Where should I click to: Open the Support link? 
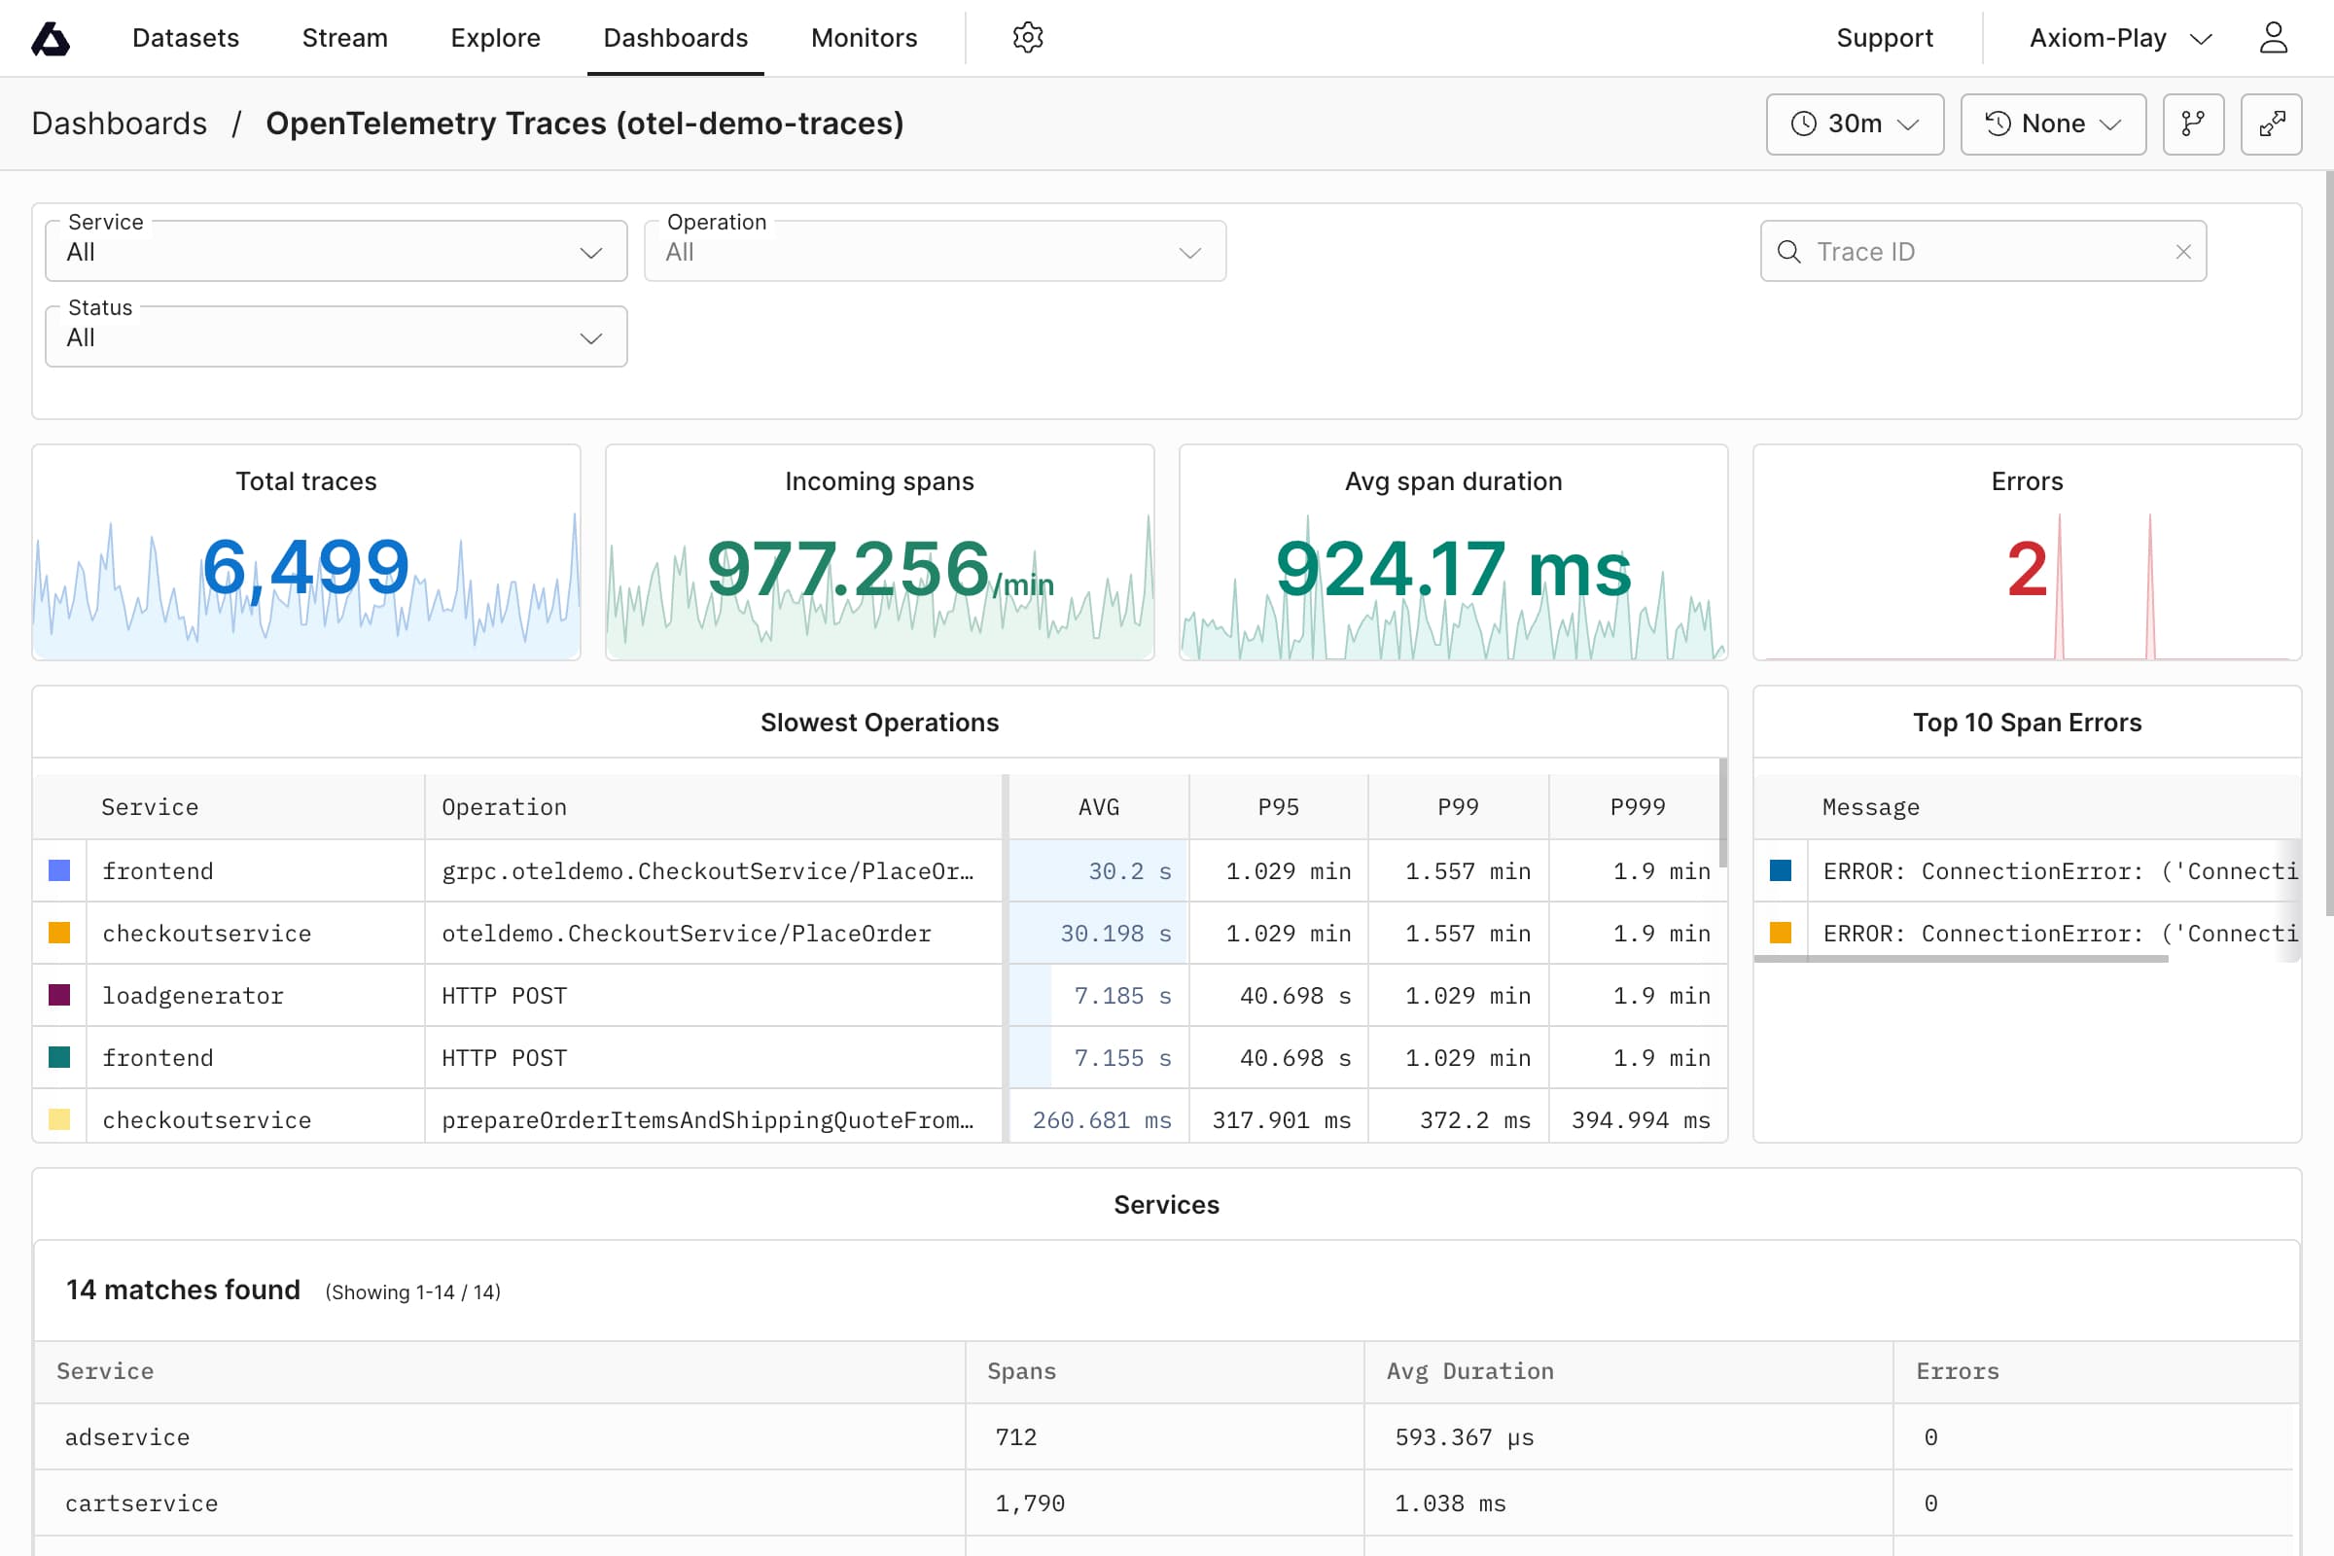(1884, 38)
